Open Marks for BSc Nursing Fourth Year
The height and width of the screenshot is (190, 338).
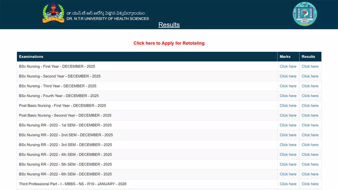[288, 96]
